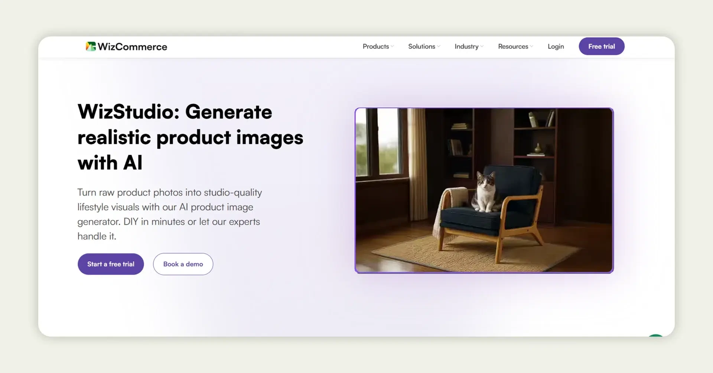Click the Book a demo button

tap(183, 264)
